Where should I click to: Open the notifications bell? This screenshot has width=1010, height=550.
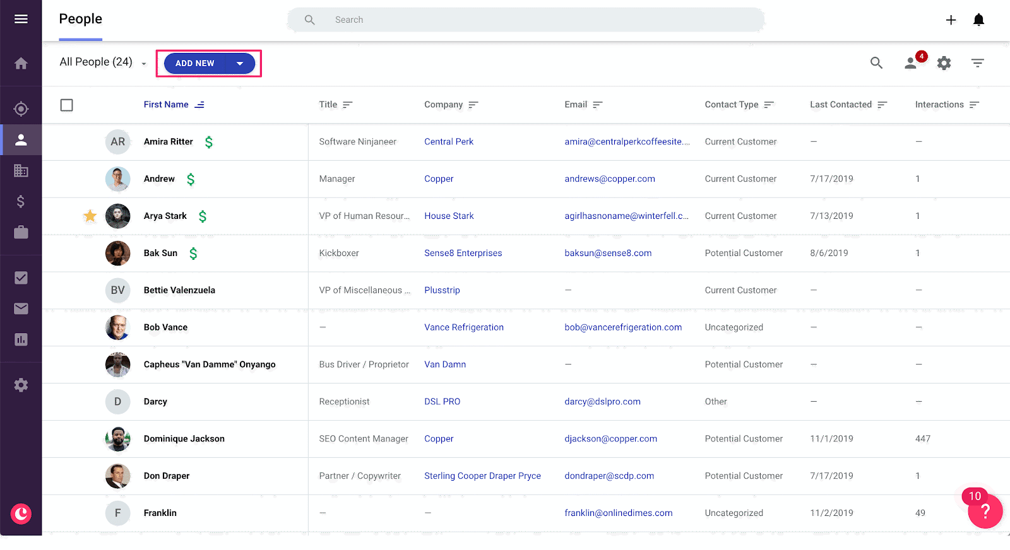[x=978, y=20]
